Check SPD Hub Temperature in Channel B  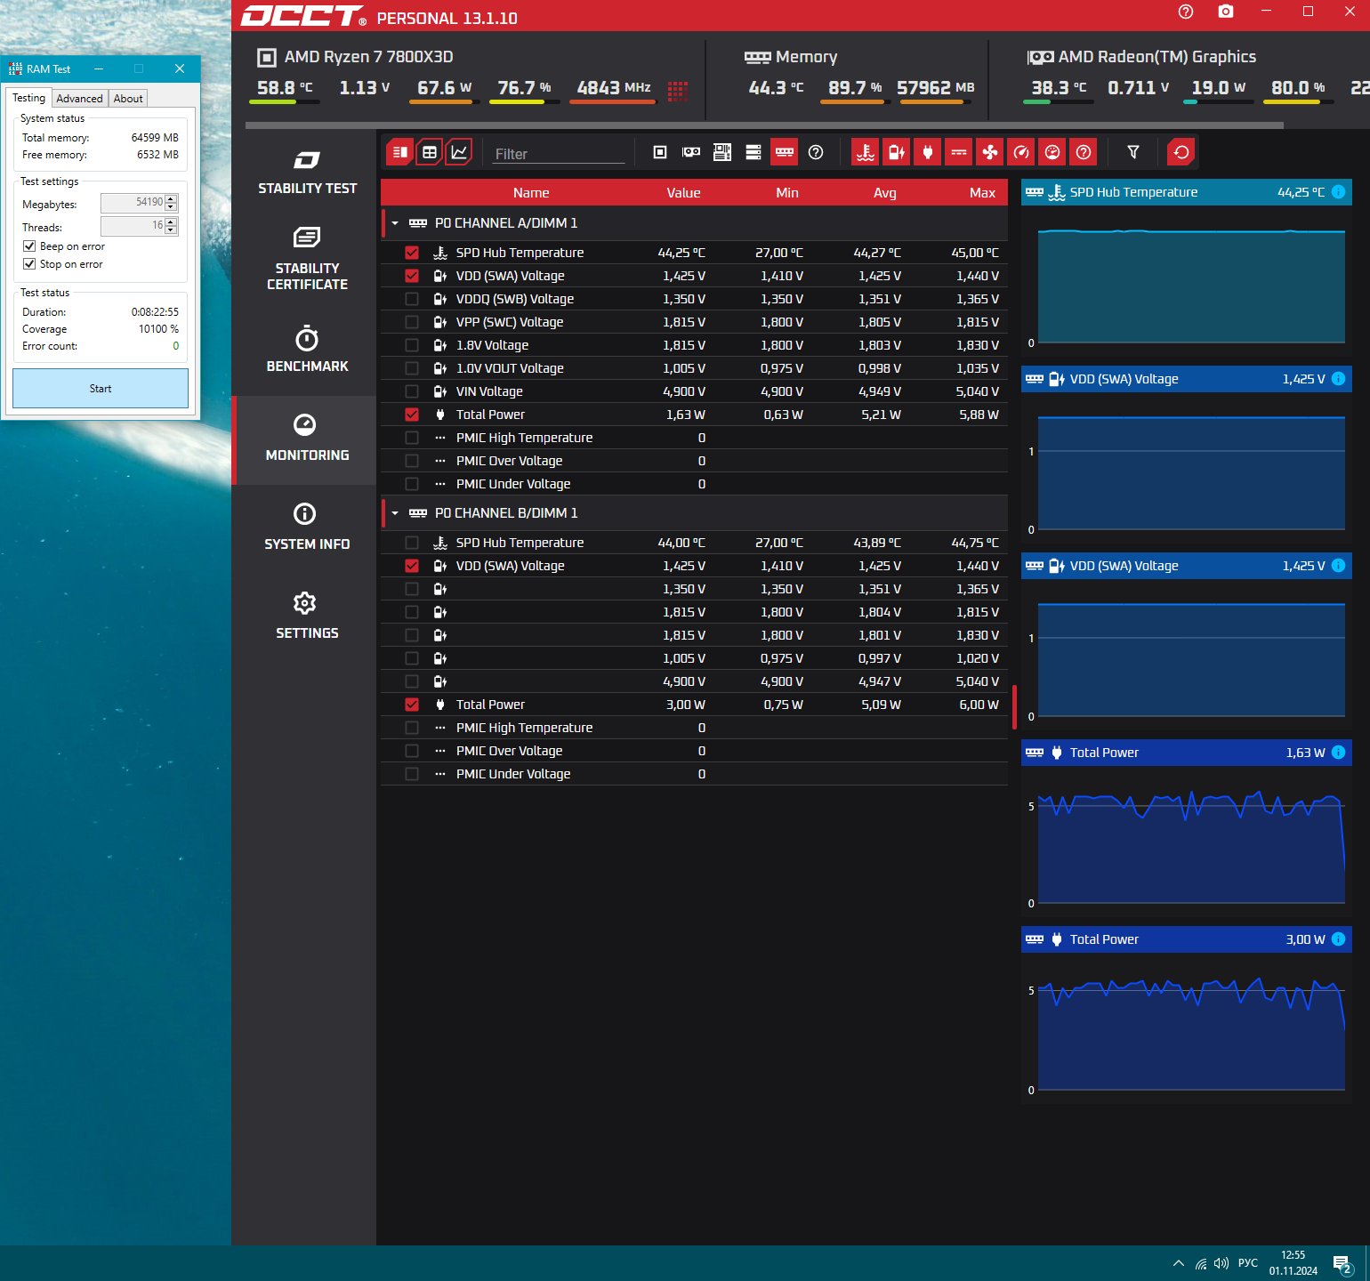[412, 543]
